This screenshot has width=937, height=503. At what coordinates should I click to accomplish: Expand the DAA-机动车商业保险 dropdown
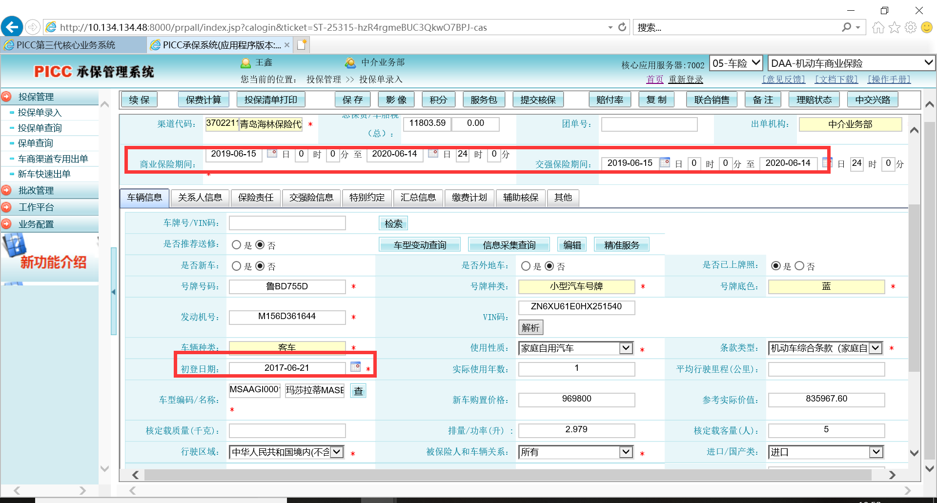[928, 63]
